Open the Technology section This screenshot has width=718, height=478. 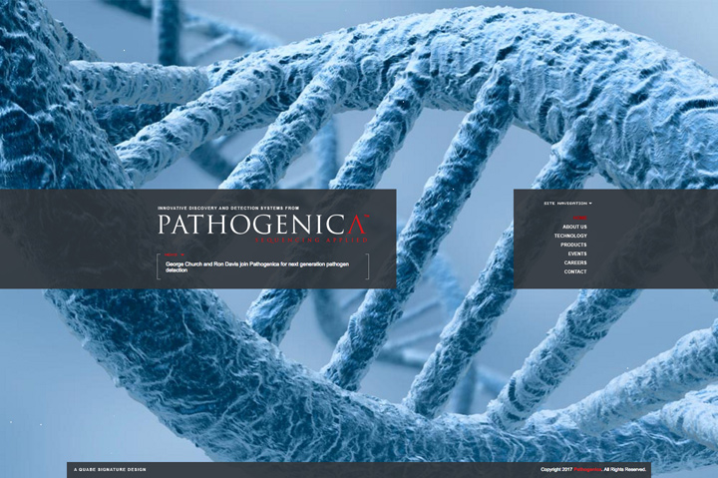[570, 237]
